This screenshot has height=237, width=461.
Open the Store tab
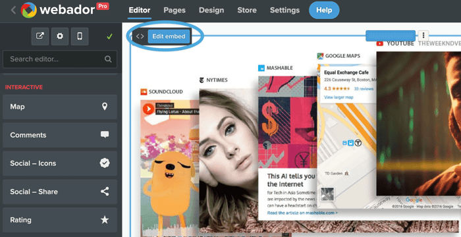247,10
